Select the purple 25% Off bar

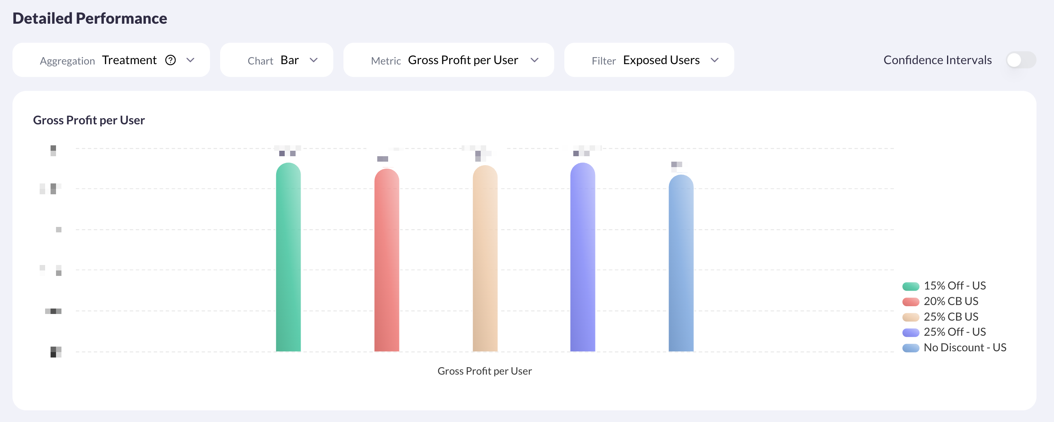(583, 258)
